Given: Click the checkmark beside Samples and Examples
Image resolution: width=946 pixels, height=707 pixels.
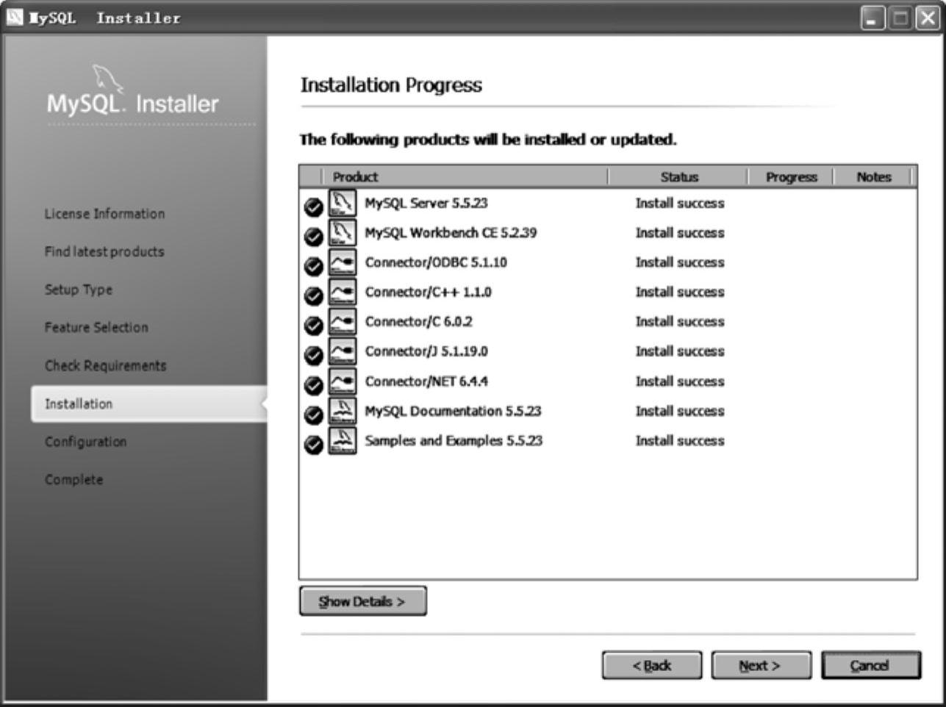Looking at the screenshot, I should pyautogui.click(x=314, y=445).
